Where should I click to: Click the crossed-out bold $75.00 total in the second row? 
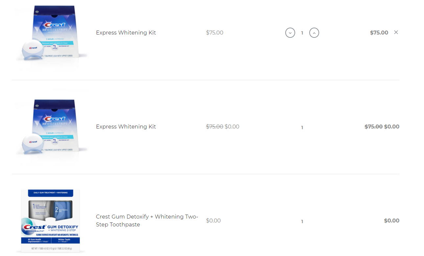tap(374, 127)
